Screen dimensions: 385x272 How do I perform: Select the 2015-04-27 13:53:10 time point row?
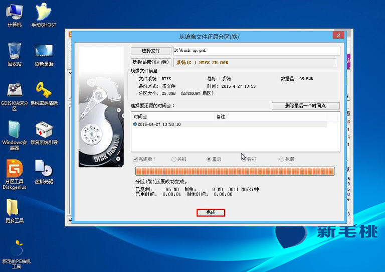[x=230, y=124]
